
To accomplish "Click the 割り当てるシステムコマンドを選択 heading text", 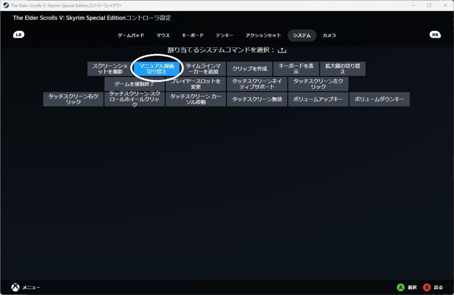I will pyautogui.click(x=221, y=50).
